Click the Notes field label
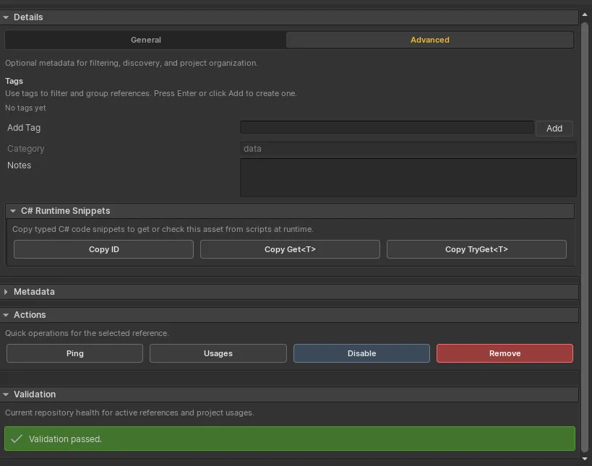Viewport: 592px width, 466px height. click(x=20, y=165)
